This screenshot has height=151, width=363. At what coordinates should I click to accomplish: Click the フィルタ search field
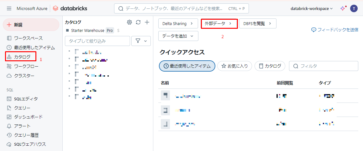coord(324,66)
